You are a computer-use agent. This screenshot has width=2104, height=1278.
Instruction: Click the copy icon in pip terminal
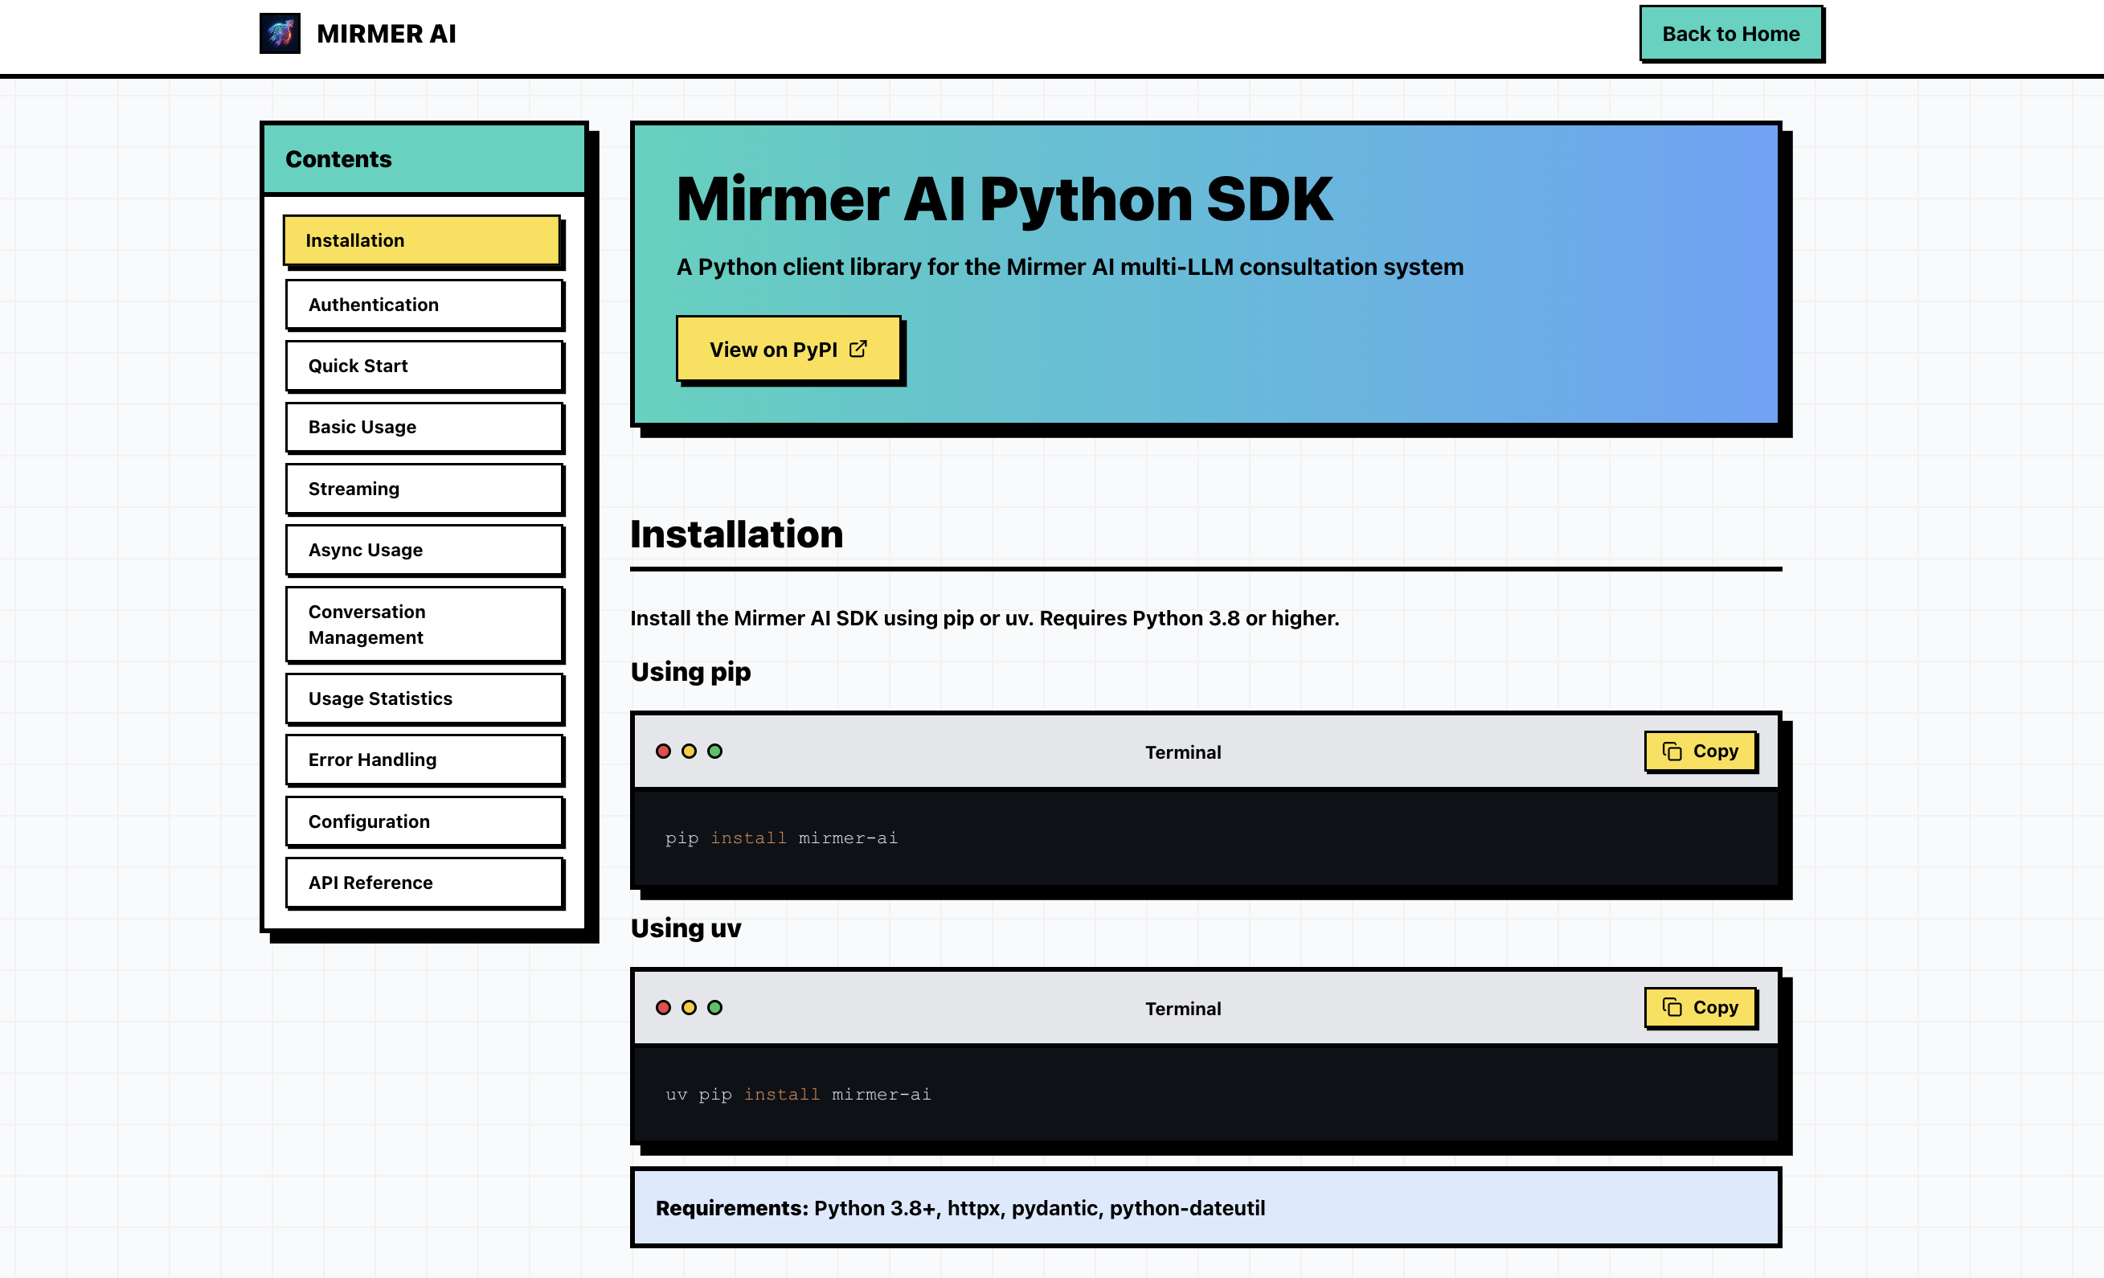[x=1671, y=751]
